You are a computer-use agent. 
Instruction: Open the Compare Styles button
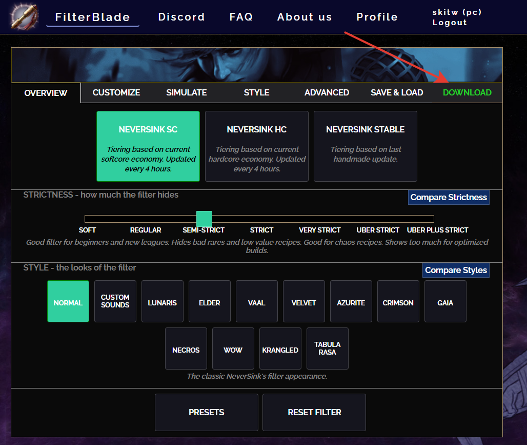click(456, 270)
